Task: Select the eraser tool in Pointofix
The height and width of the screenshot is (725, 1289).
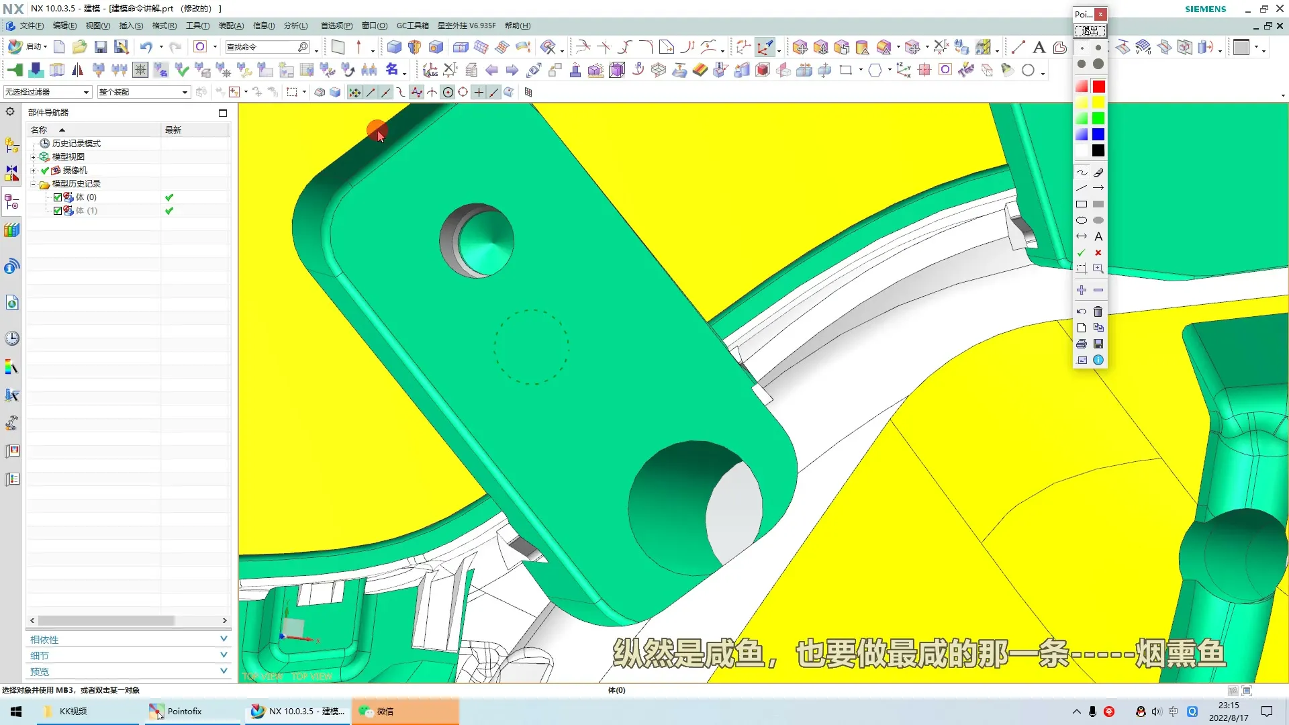Action: point(1098,173)
